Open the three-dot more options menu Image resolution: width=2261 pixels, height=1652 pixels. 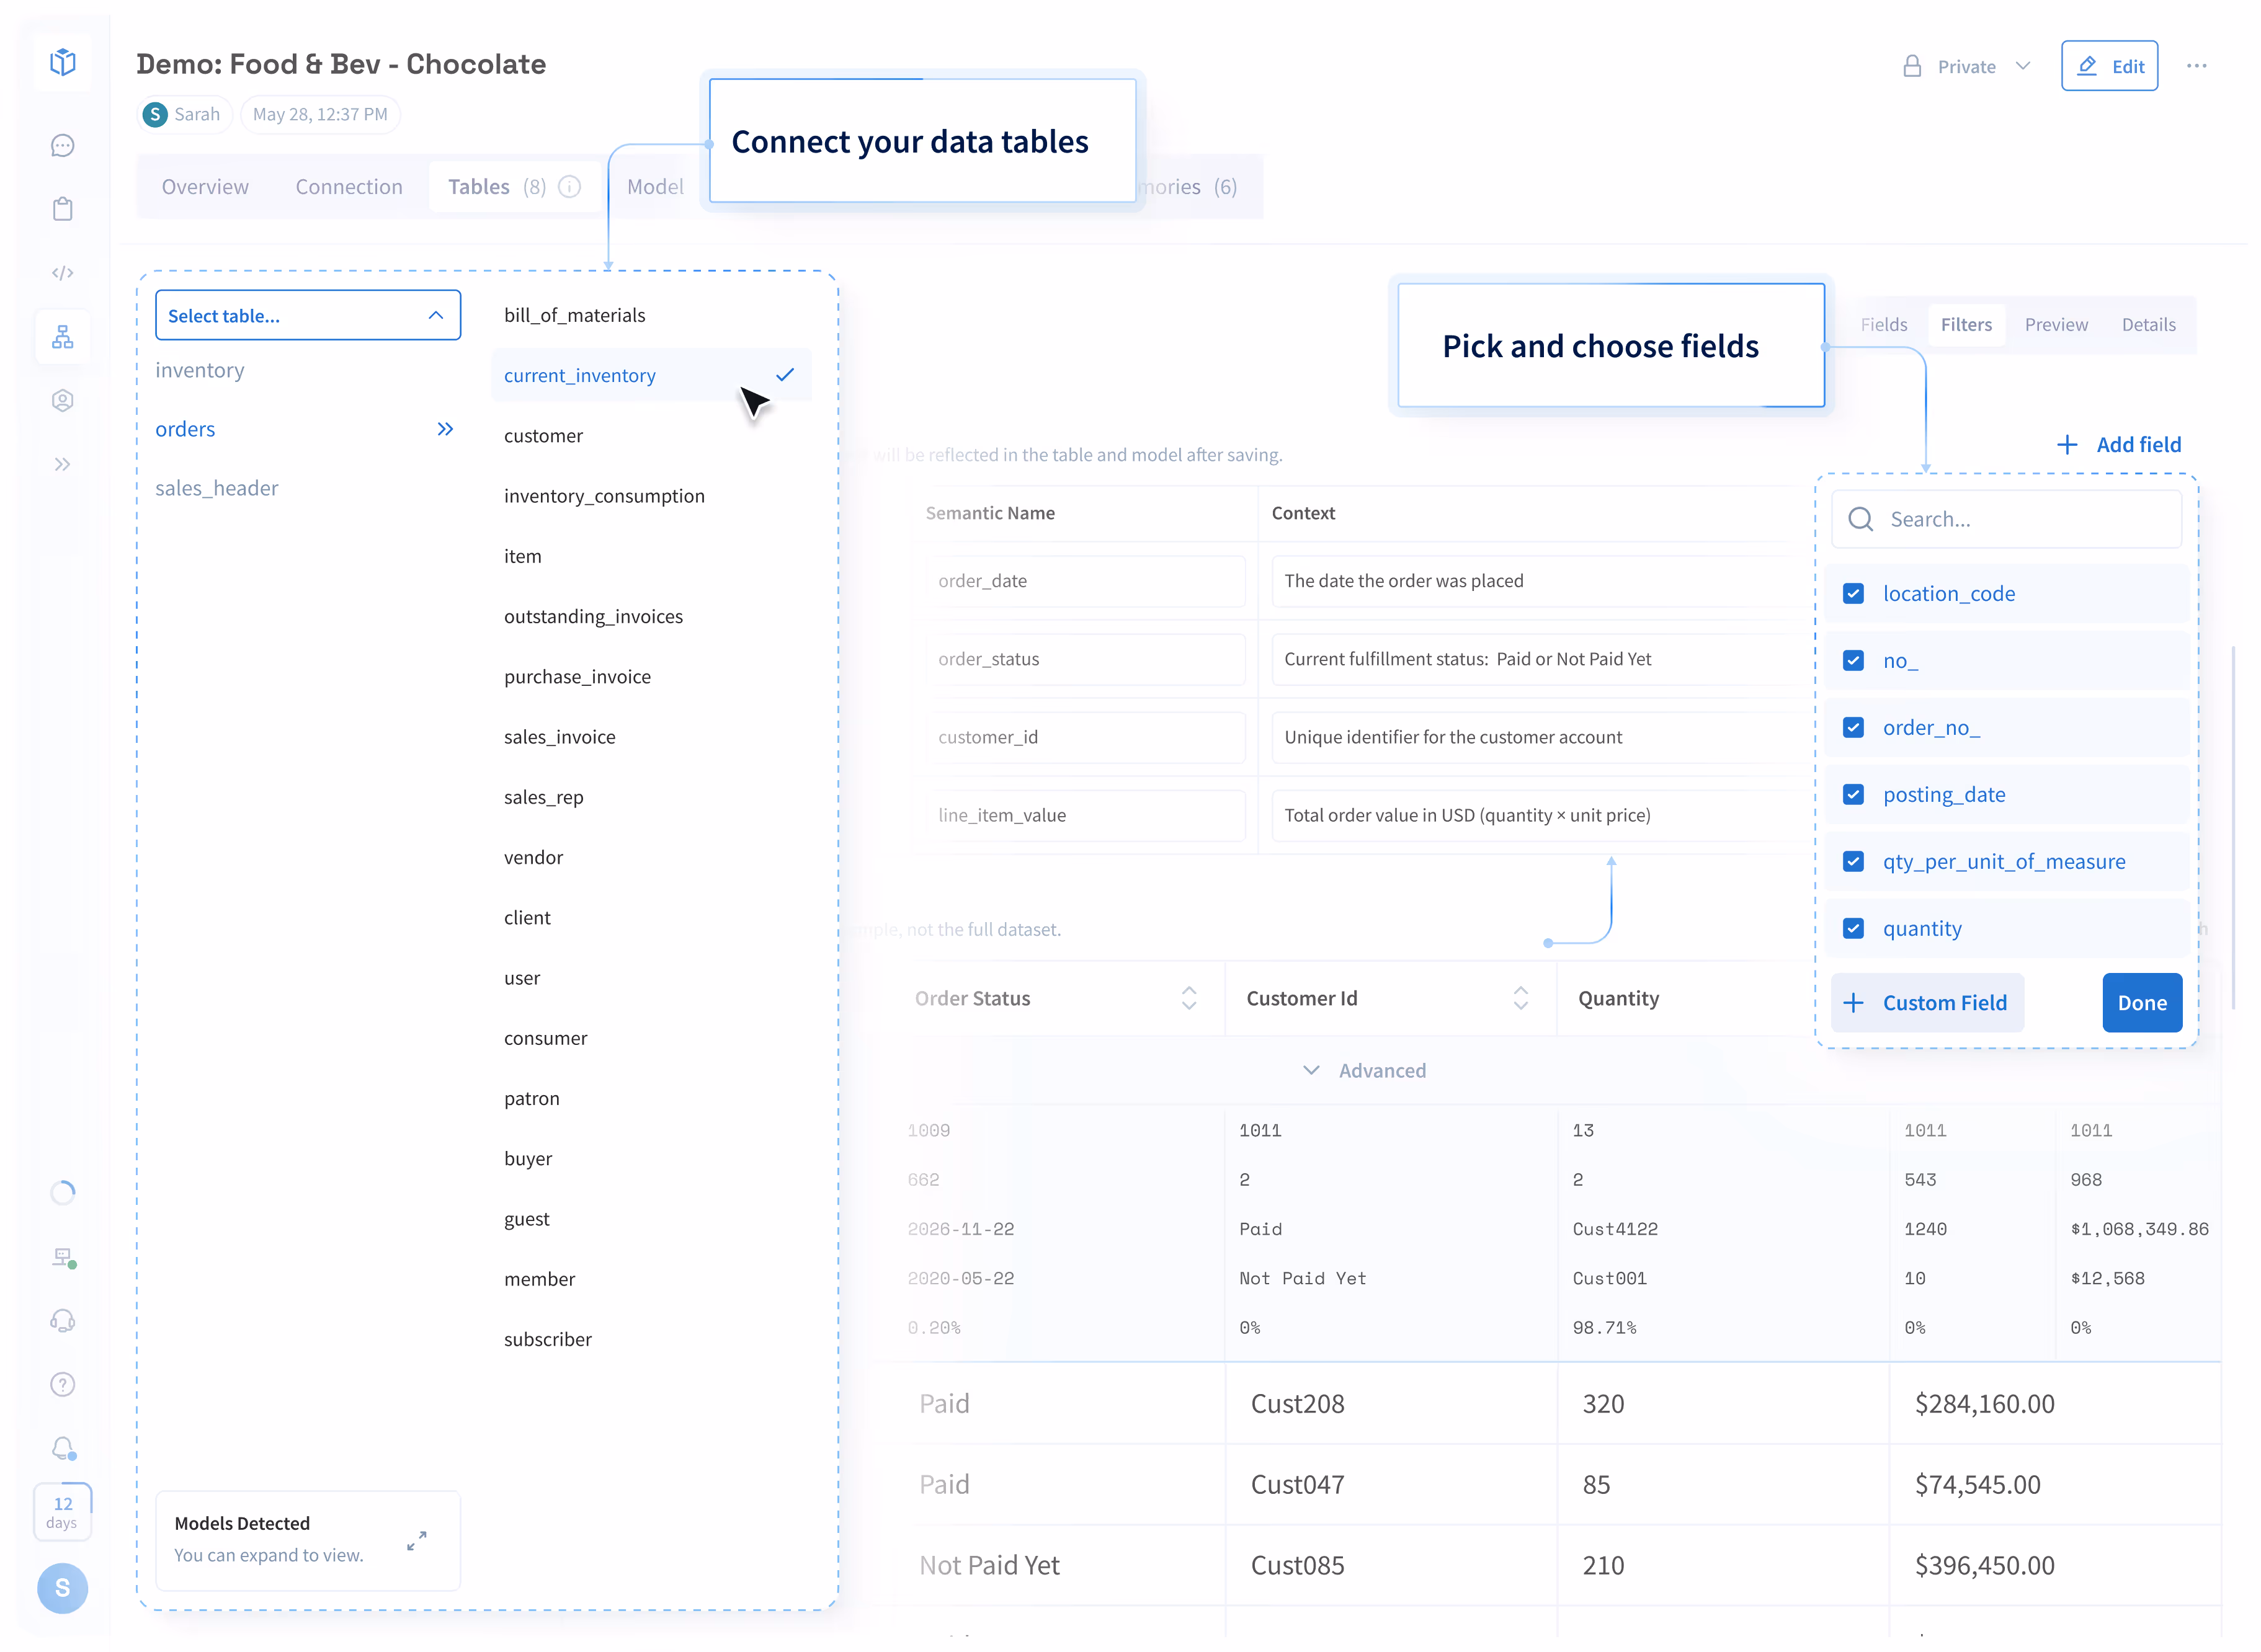point(2196,66)
